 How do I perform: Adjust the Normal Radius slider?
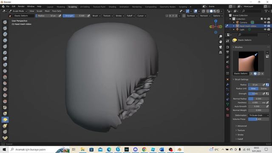click(258, 99)
